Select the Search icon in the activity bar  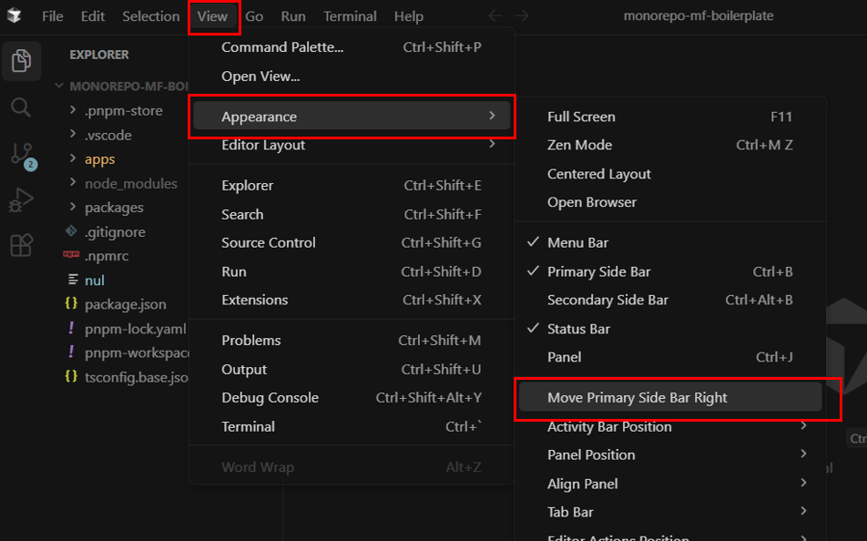tap(20, 107)
